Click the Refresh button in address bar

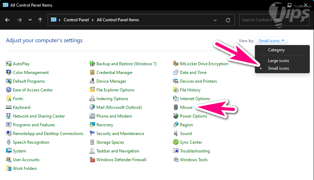(x=228, y=20)
